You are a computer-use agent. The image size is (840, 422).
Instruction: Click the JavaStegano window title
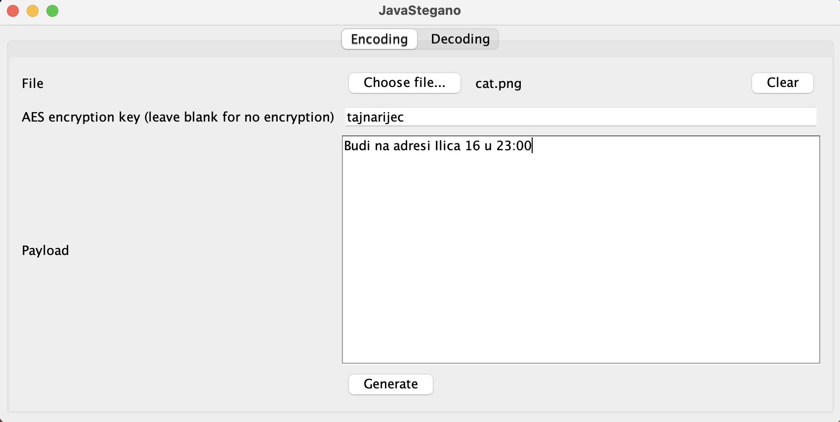click(x=420, y=11)
